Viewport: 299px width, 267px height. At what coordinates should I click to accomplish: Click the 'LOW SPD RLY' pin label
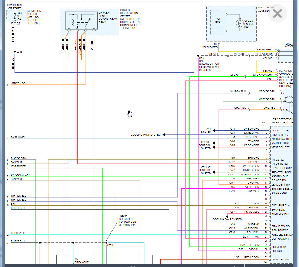click(280, 135)
